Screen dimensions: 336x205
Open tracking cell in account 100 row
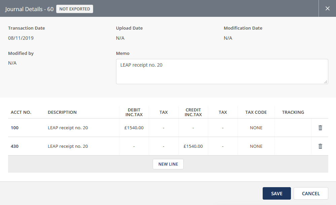[x=293, y=128]
